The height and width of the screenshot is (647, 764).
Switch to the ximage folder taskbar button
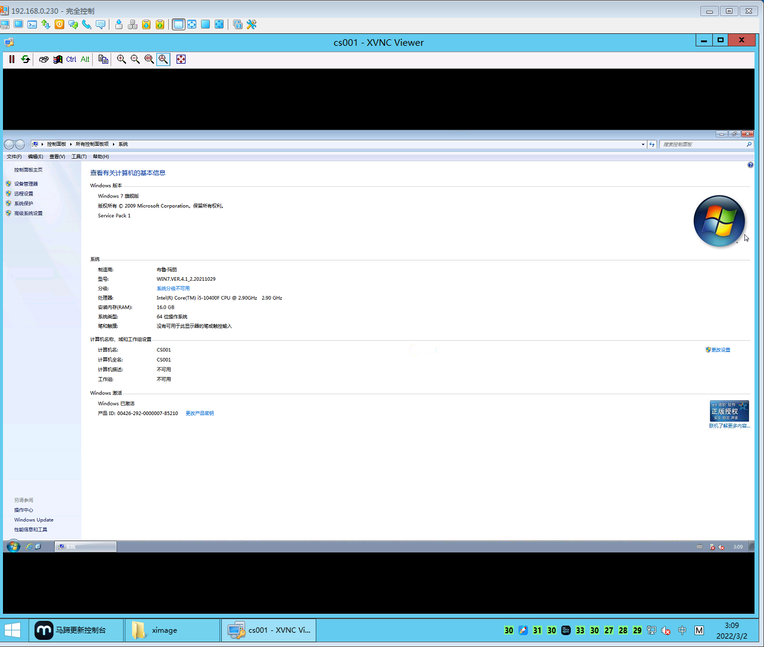(172, 630)
